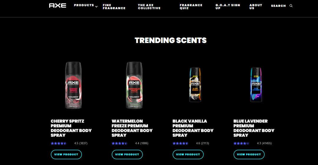Select the Black Vanilla can image
318x165 pixels.
coord(195,85)
